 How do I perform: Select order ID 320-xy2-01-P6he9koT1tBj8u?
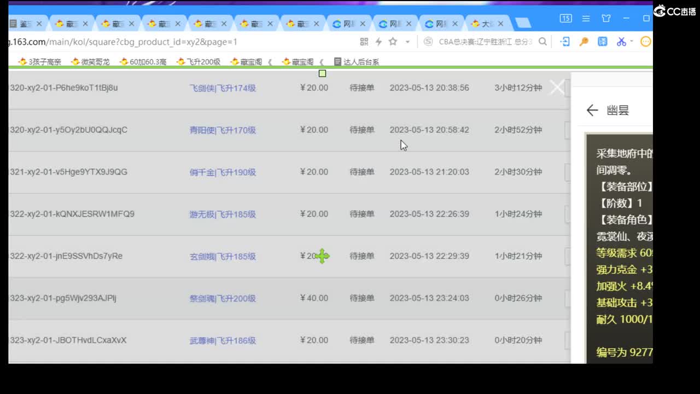[63, 88]
